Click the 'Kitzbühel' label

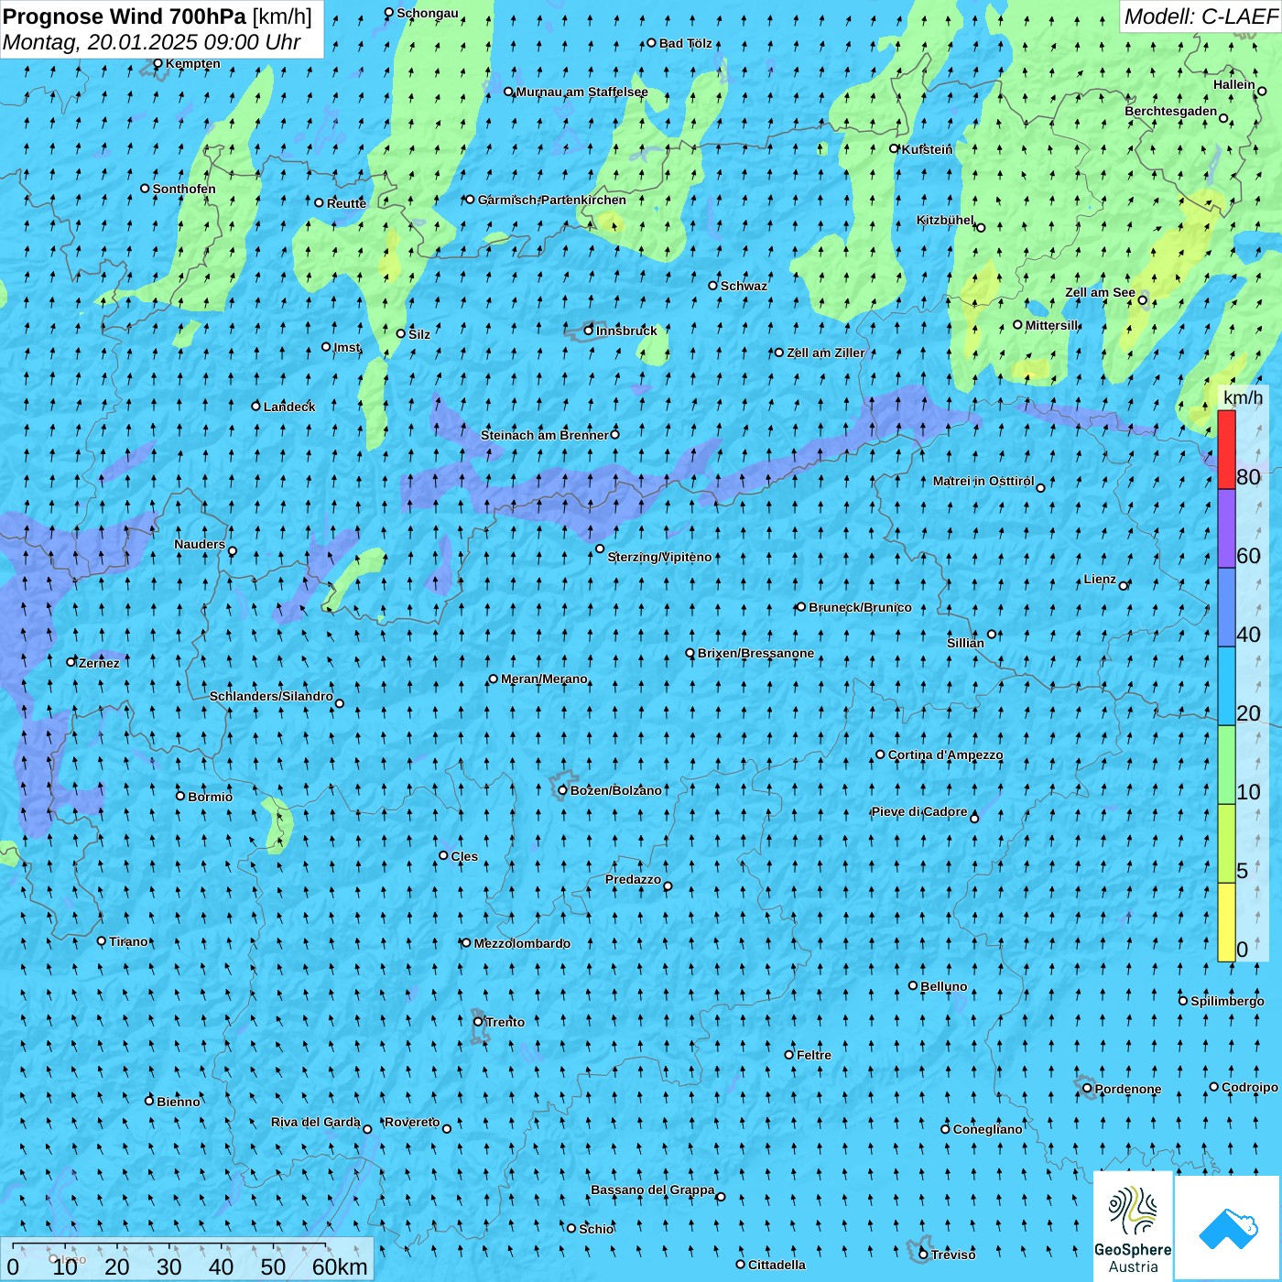[945, 220]
